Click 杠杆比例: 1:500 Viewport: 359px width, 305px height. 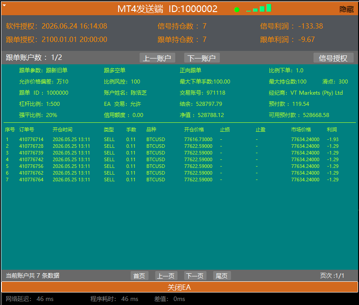click(x=40, y=104)
